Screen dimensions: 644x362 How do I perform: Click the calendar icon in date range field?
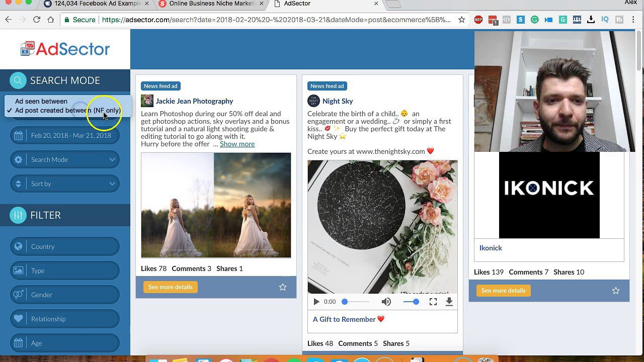(19, 135)
